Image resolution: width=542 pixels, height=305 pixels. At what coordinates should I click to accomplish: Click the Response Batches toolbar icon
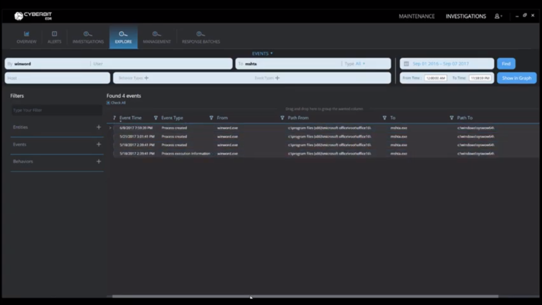click(201, 34)
